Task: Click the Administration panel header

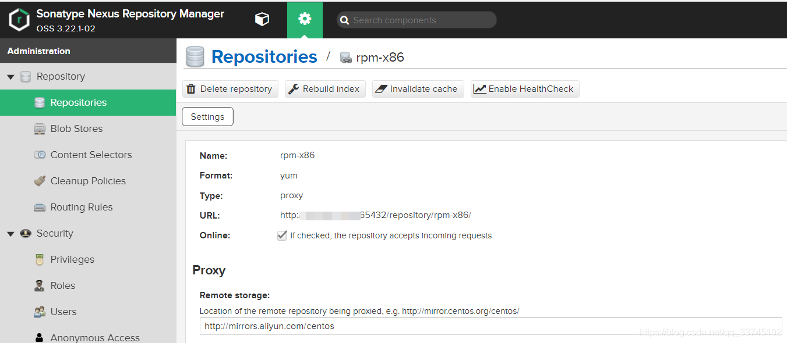Action: (88, 51)
